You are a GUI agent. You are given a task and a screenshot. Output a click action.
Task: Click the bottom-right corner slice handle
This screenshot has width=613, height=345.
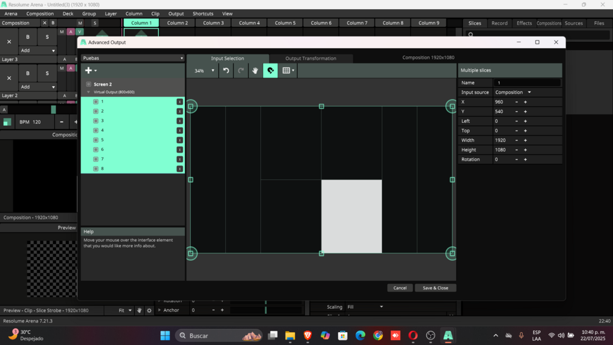click(x=452, y=253)
